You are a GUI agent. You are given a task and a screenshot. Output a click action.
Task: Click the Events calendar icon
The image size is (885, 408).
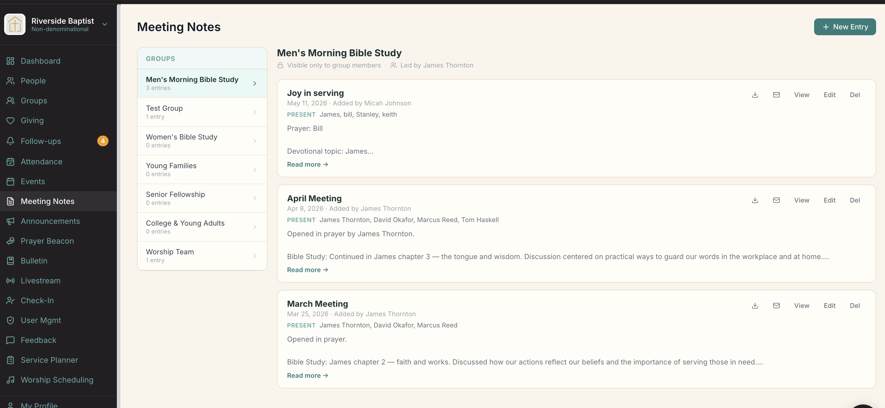[10, 181]
